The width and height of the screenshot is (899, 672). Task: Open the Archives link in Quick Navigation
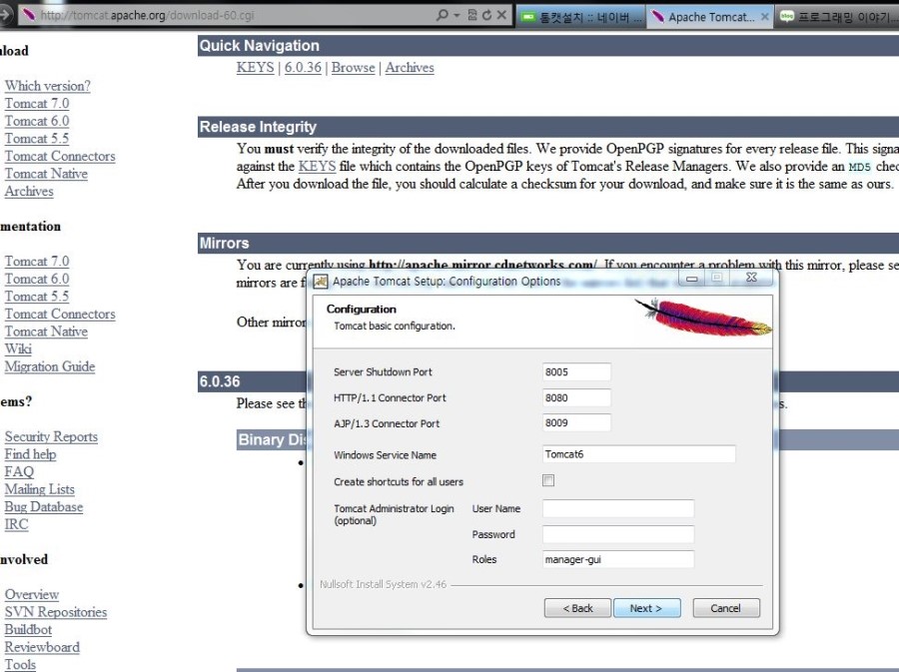click(x=410, y=68)
